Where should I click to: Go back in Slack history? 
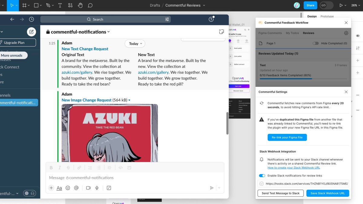click(x=12, y=19)
